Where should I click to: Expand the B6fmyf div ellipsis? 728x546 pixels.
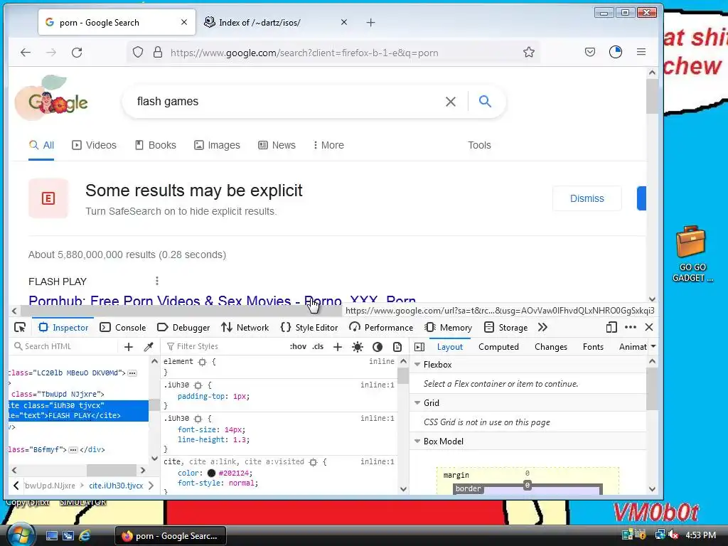tap(73, 450)
